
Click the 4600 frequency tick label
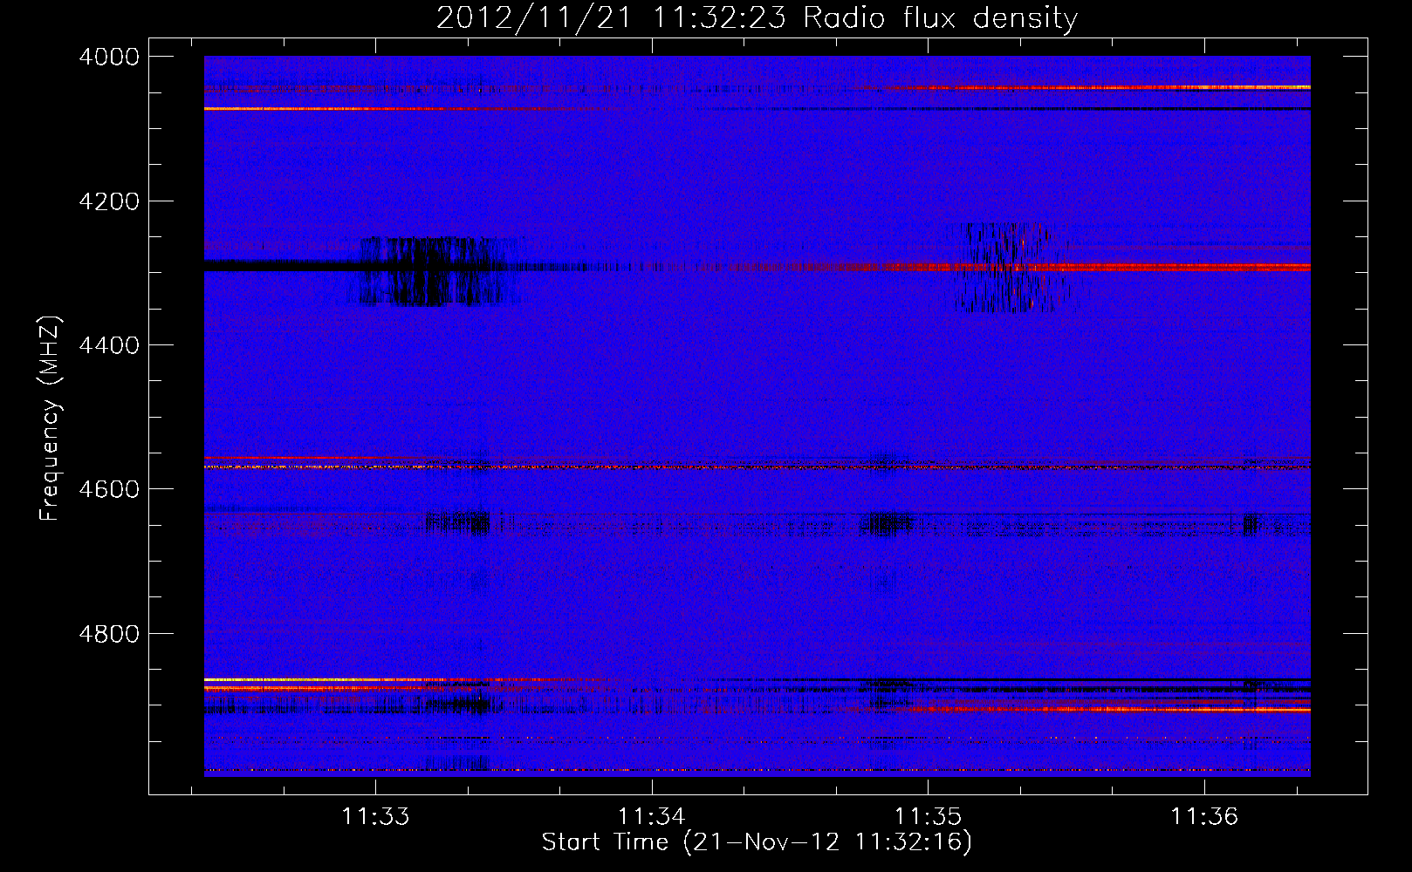pos(109,489)
